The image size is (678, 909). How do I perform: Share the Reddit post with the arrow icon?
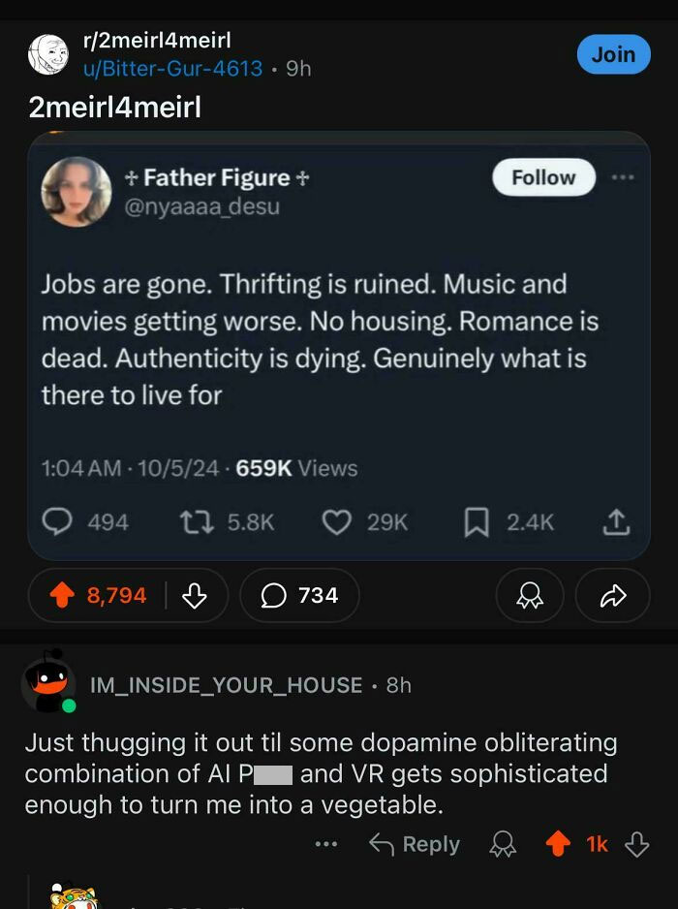click(612, 597)
